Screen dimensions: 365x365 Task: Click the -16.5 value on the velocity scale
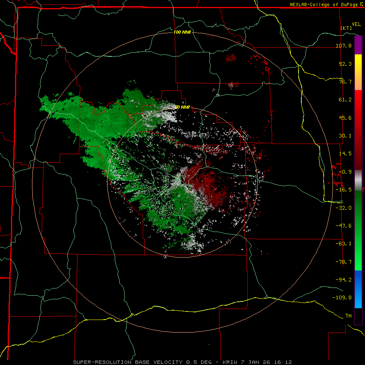tap(344, 189)
